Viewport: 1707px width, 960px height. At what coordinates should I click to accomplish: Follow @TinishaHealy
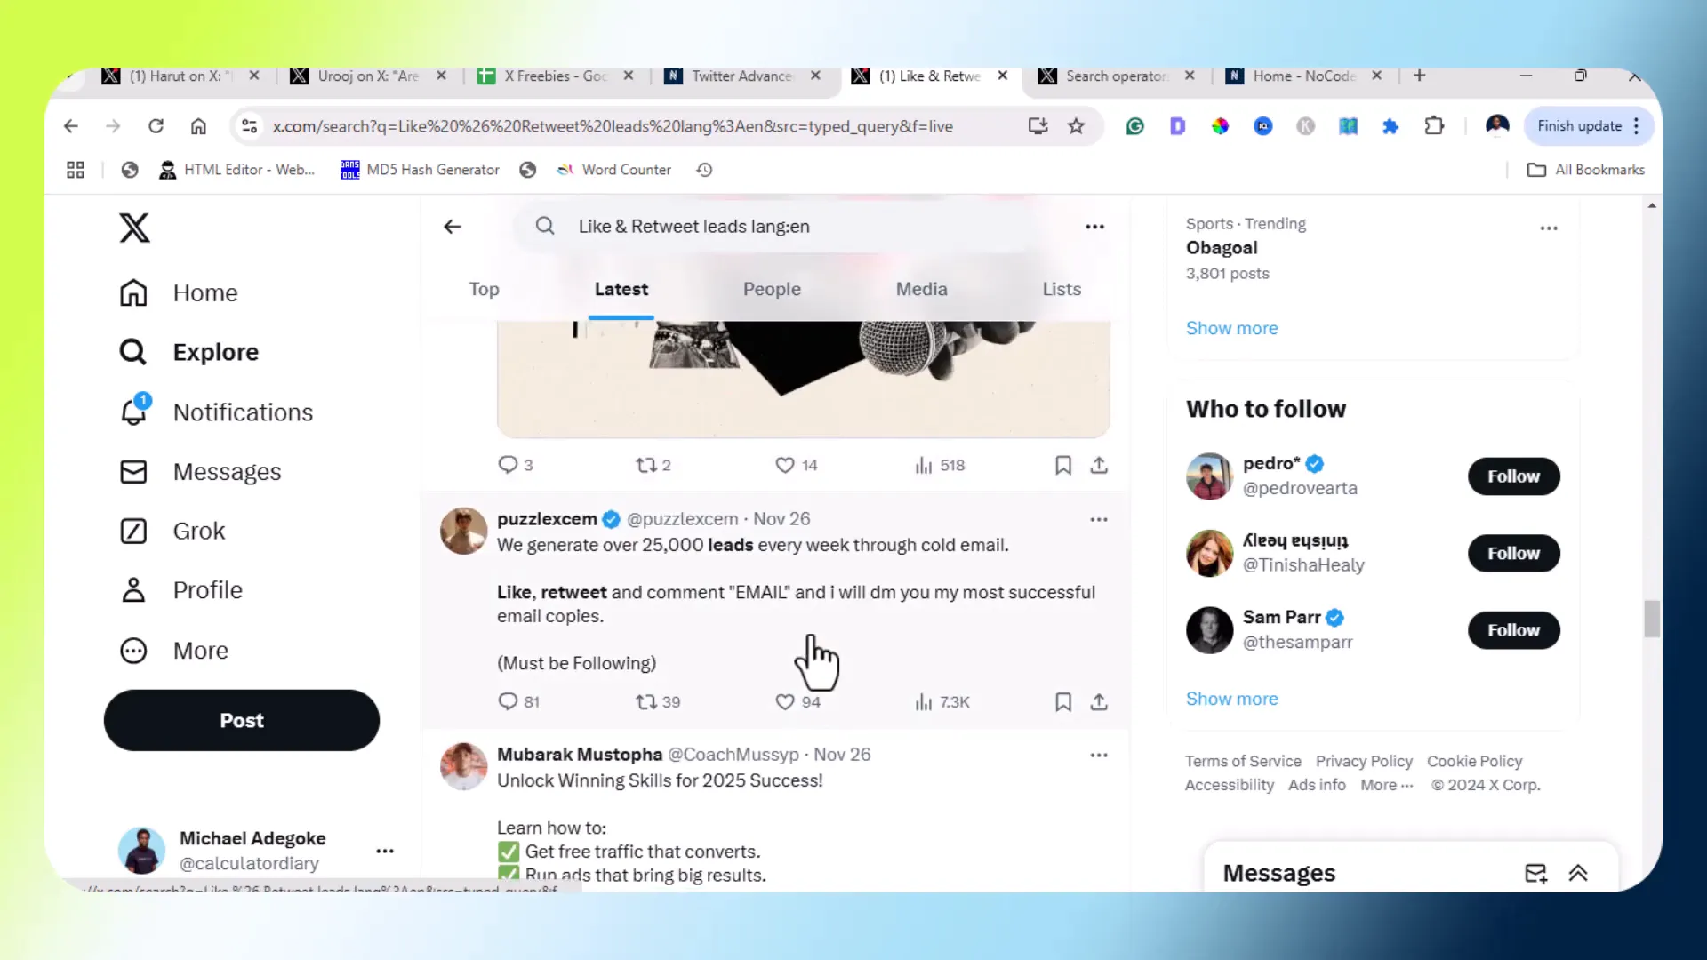1513,553
